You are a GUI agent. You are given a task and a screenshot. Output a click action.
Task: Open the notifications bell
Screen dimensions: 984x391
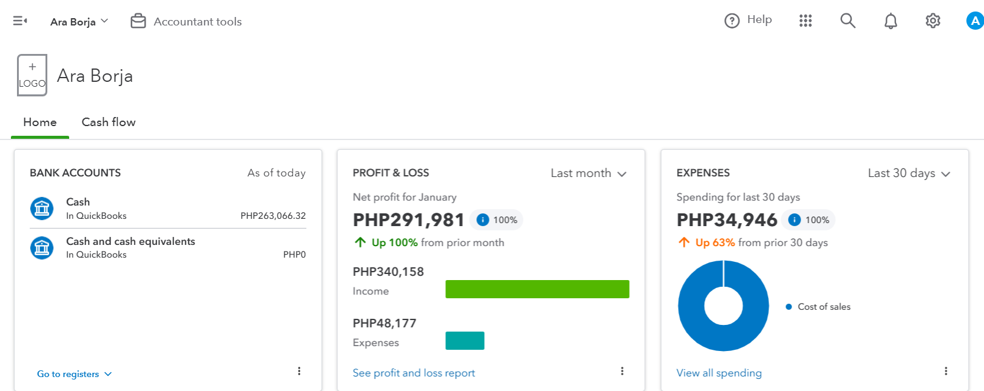[x=891, y=21]
